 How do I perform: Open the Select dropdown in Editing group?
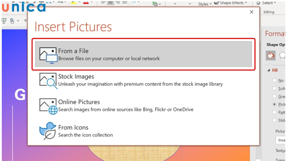[x=266, y=3]
